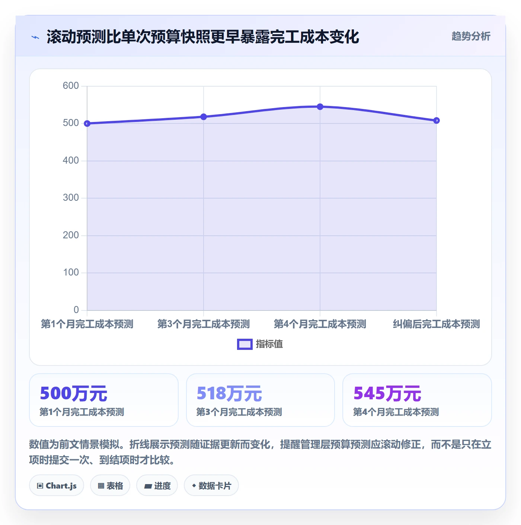Click the caption under the 500万元 figure
521x525 pixels.
(82, 412)
